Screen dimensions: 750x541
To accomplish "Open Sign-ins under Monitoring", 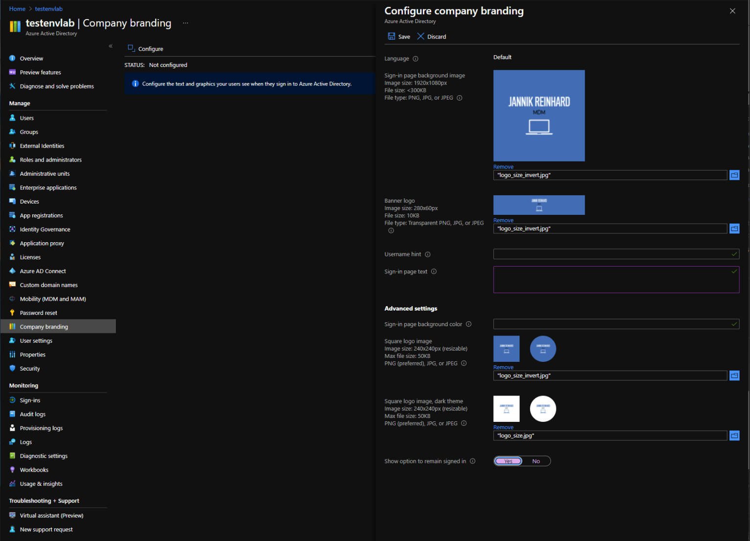I will click(x=30, y=400).
